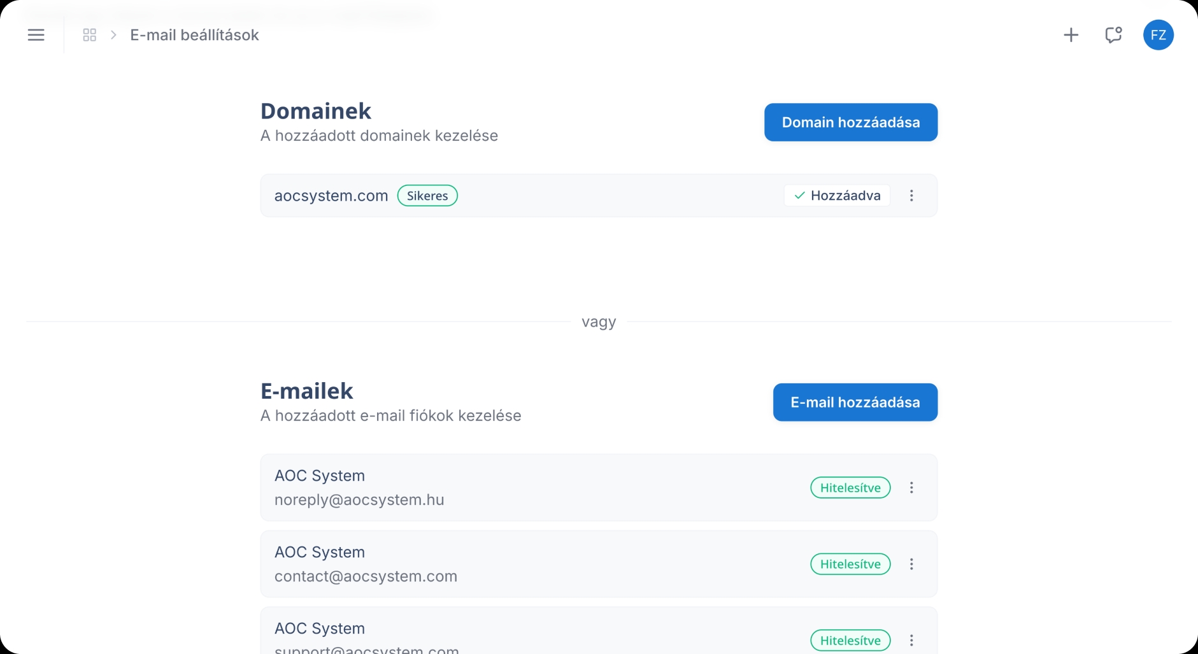Open the feedback chat bubble icon
Screen dimensions: 1198x654
click(1113, 35)
